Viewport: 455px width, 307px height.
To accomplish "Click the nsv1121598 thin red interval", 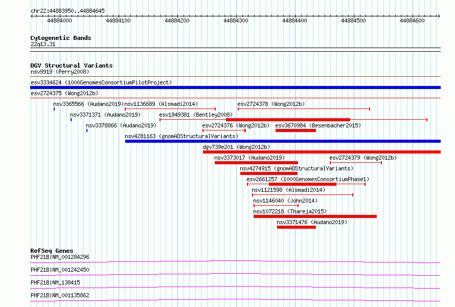I will point(303,195).
